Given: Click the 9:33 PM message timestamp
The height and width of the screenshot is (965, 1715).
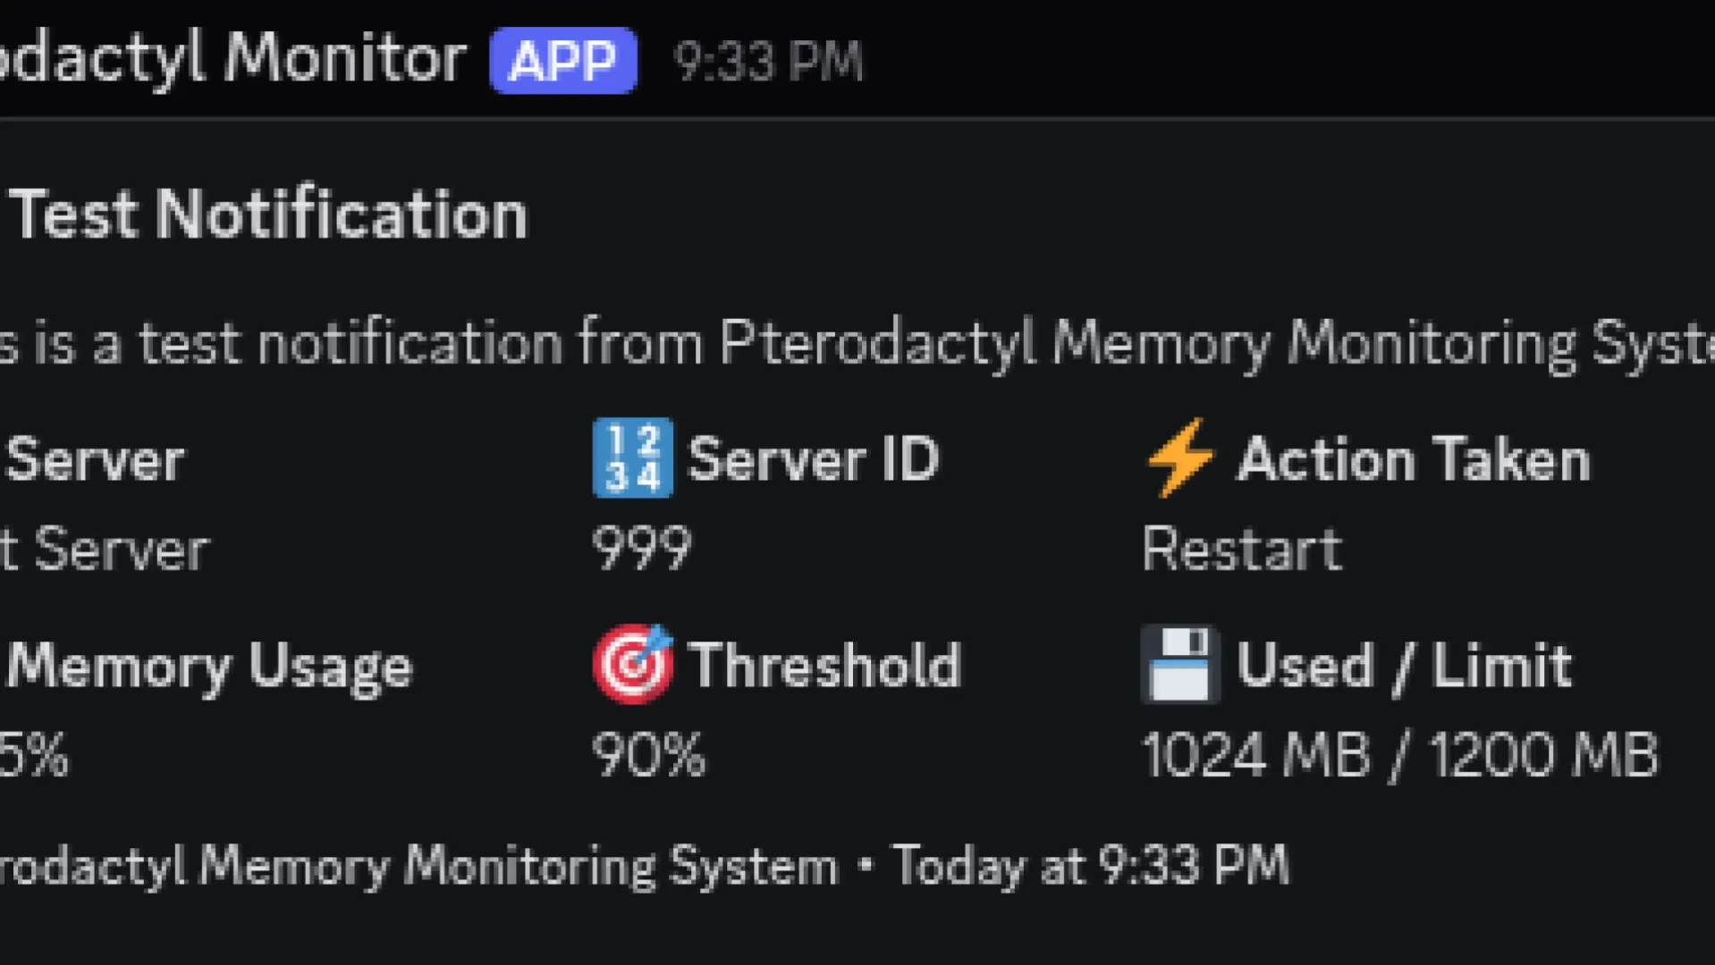Looking at the screenshot, I should coord(768,62).
